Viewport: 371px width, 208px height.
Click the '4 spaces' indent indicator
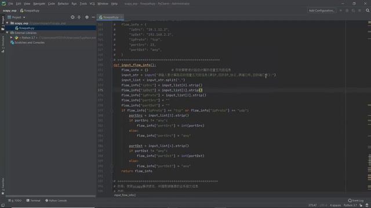click(x=336, y=206)
